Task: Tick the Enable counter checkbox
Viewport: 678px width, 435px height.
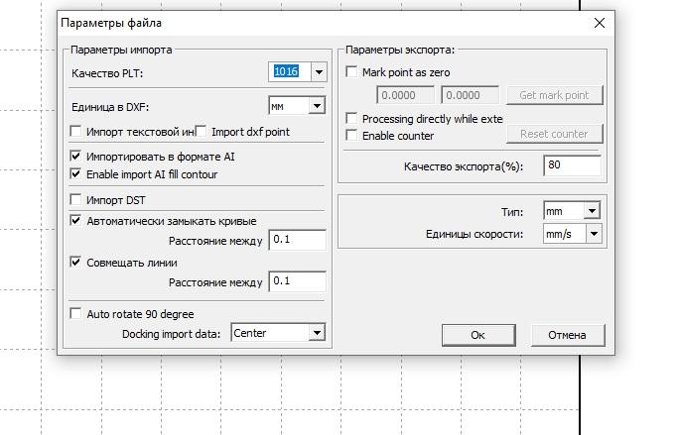Action: coord(351,136)
